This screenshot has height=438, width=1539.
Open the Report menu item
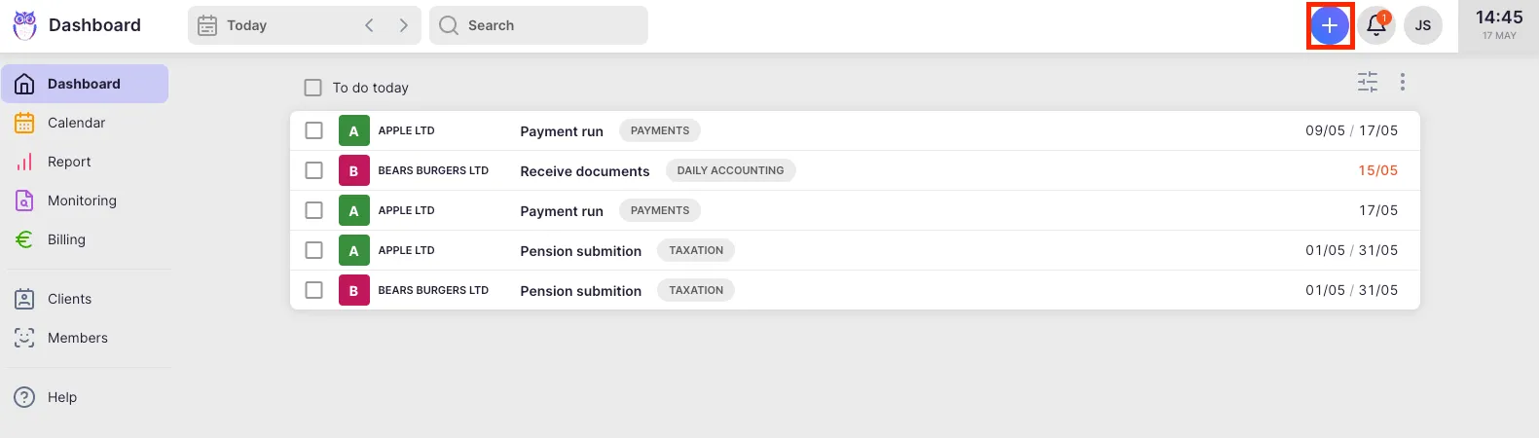85,162
